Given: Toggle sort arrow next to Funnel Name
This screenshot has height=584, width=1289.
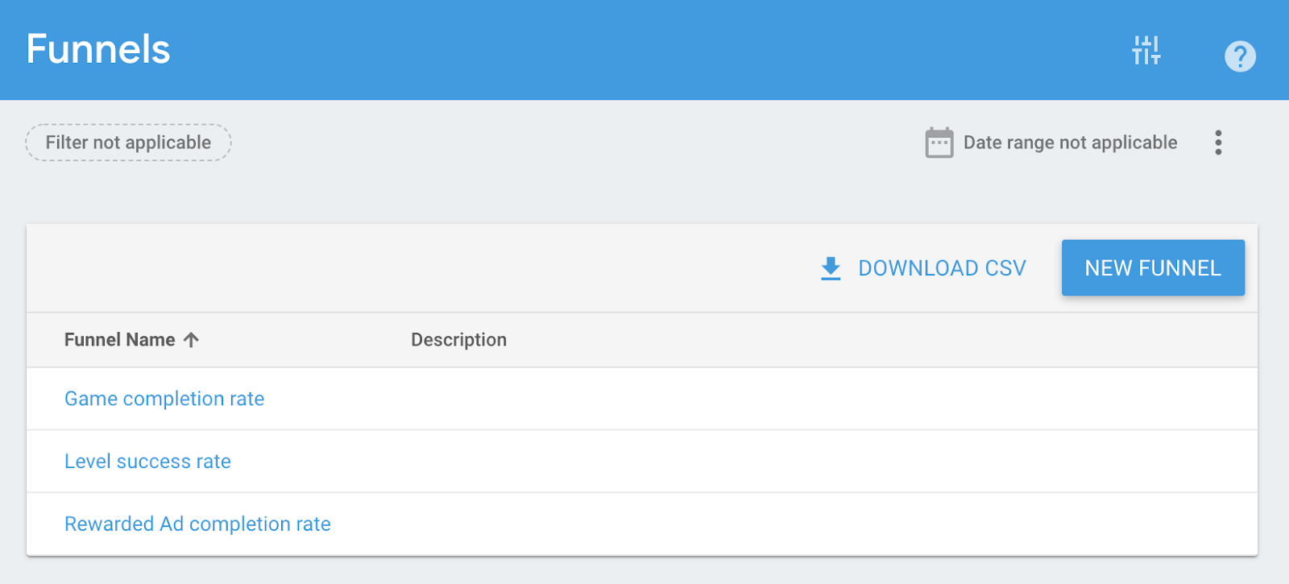Looking at the screenshot, I should [x=191, y=340].
